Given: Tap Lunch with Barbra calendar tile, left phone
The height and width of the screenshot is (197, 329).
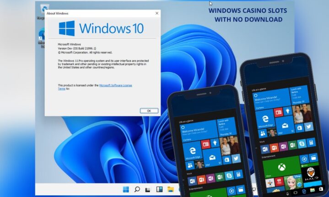Looking at the screenshot, I should (227, 127).
